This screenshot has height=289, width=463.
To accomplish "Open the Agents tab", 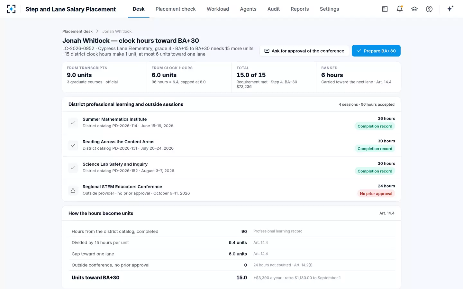I will (x=248, y=9).
